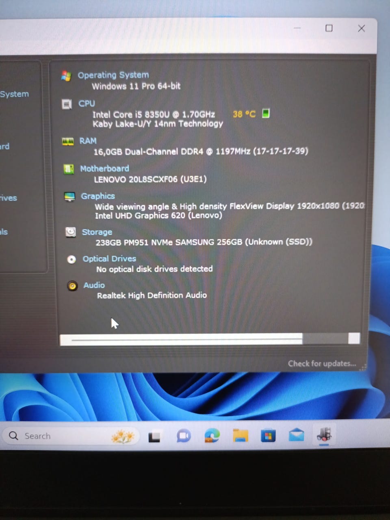Viewport: 390px width, 520px height.
Task: Click the Optical Drives disc icon
Action: (71, 259)
